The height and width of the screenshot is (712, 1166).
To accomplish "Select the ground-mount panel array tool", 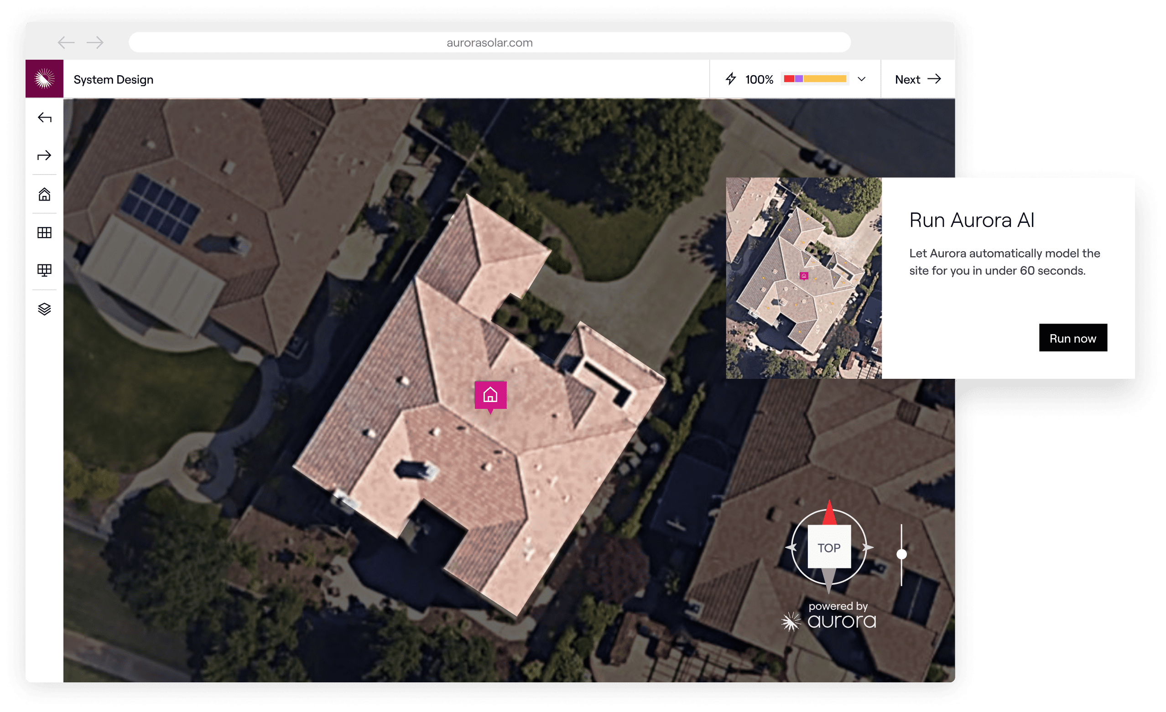I will click(x=45, y=270).
